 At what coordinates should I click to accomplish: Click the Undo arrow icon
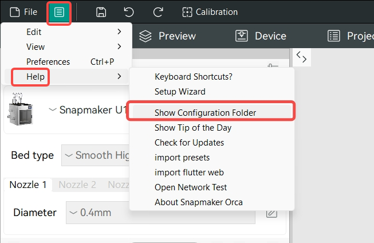coord(129,12)
